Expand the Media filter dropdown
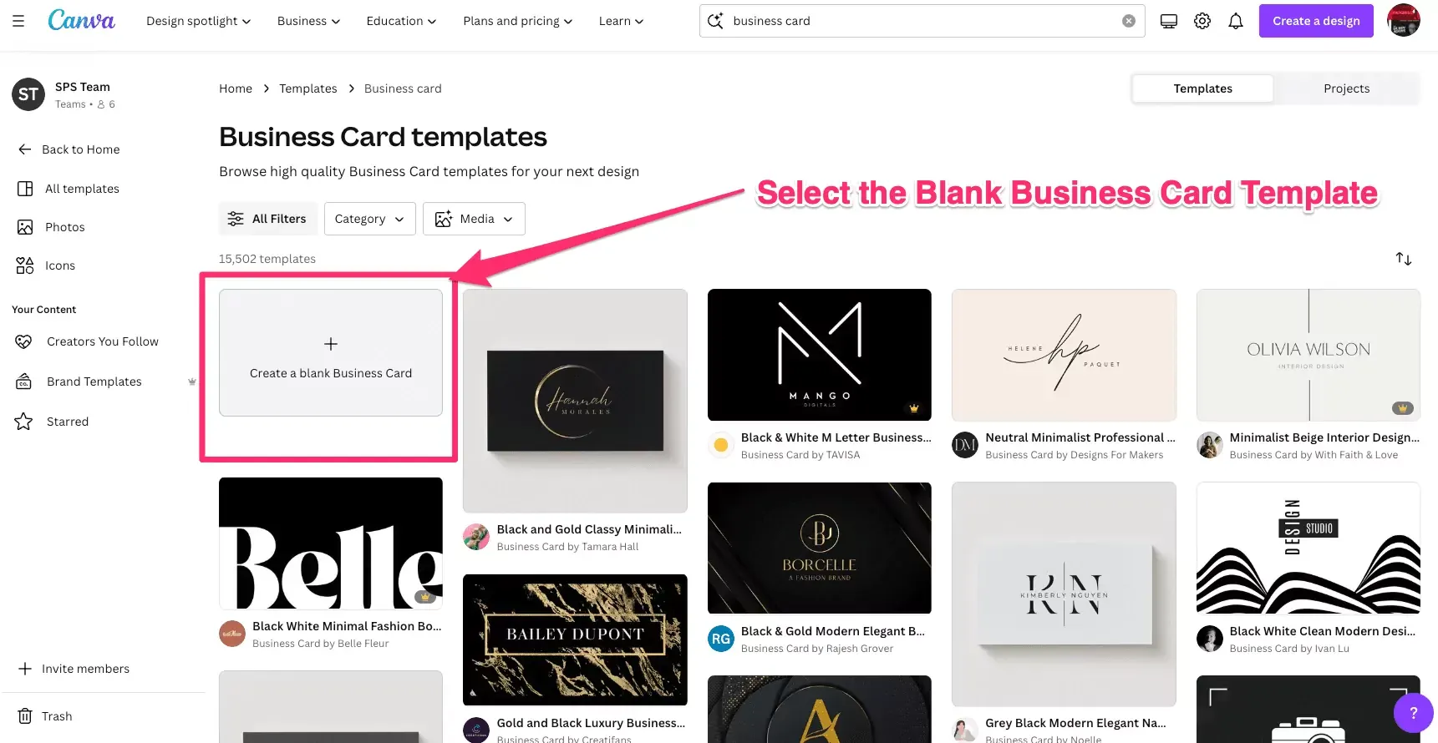Image resolution: width=1438 pixels, height=743 pixels. pyautogui.click(x=474, y=219)
